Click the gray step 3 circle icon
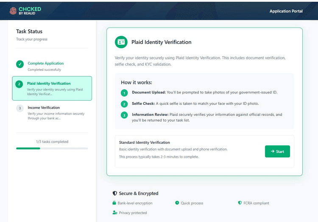 pos(20,108)
